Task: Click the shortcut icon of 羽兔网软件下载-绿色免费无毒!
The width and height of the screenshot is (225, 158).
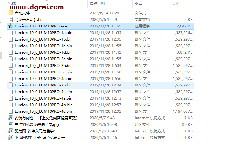Action: click(11, 138)
